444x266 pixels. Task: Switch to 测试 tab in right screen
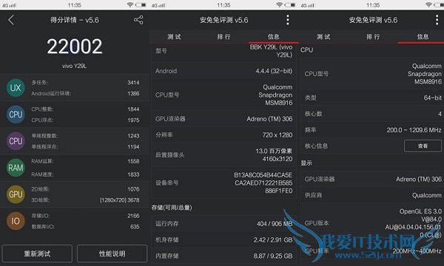[323, 37]
